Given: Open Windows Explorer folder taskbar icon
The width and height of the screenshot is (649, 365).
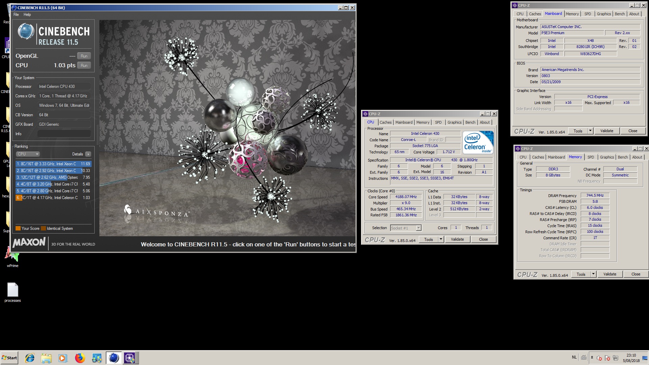Looking at the screenshot, I should tap(46, 358).
